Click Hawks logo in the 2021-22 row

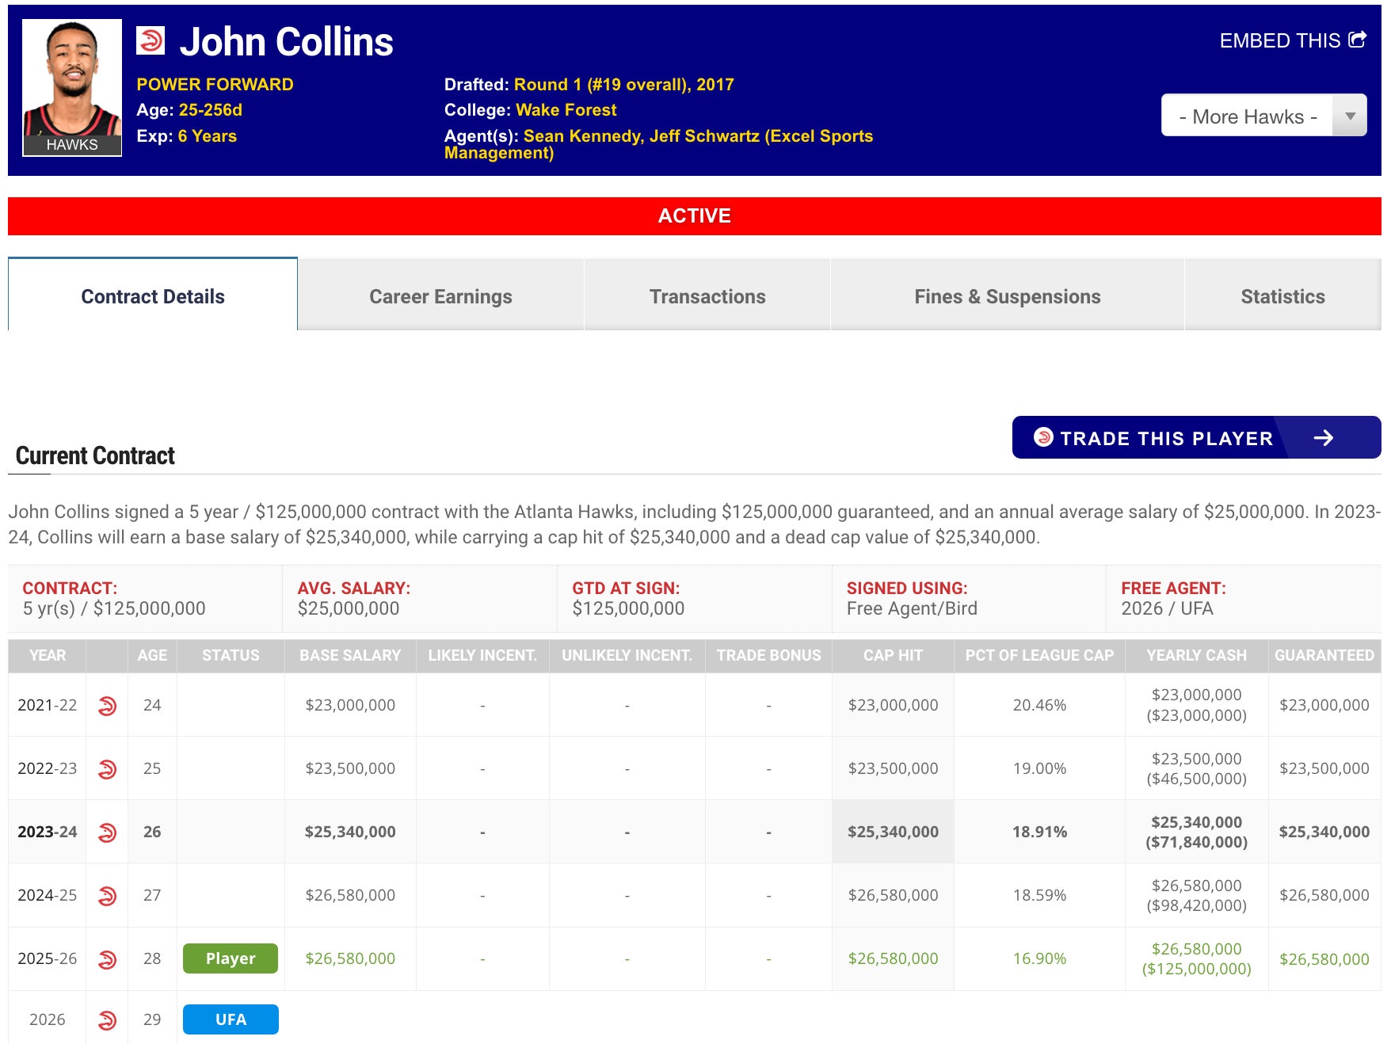[x=107, y=705]
